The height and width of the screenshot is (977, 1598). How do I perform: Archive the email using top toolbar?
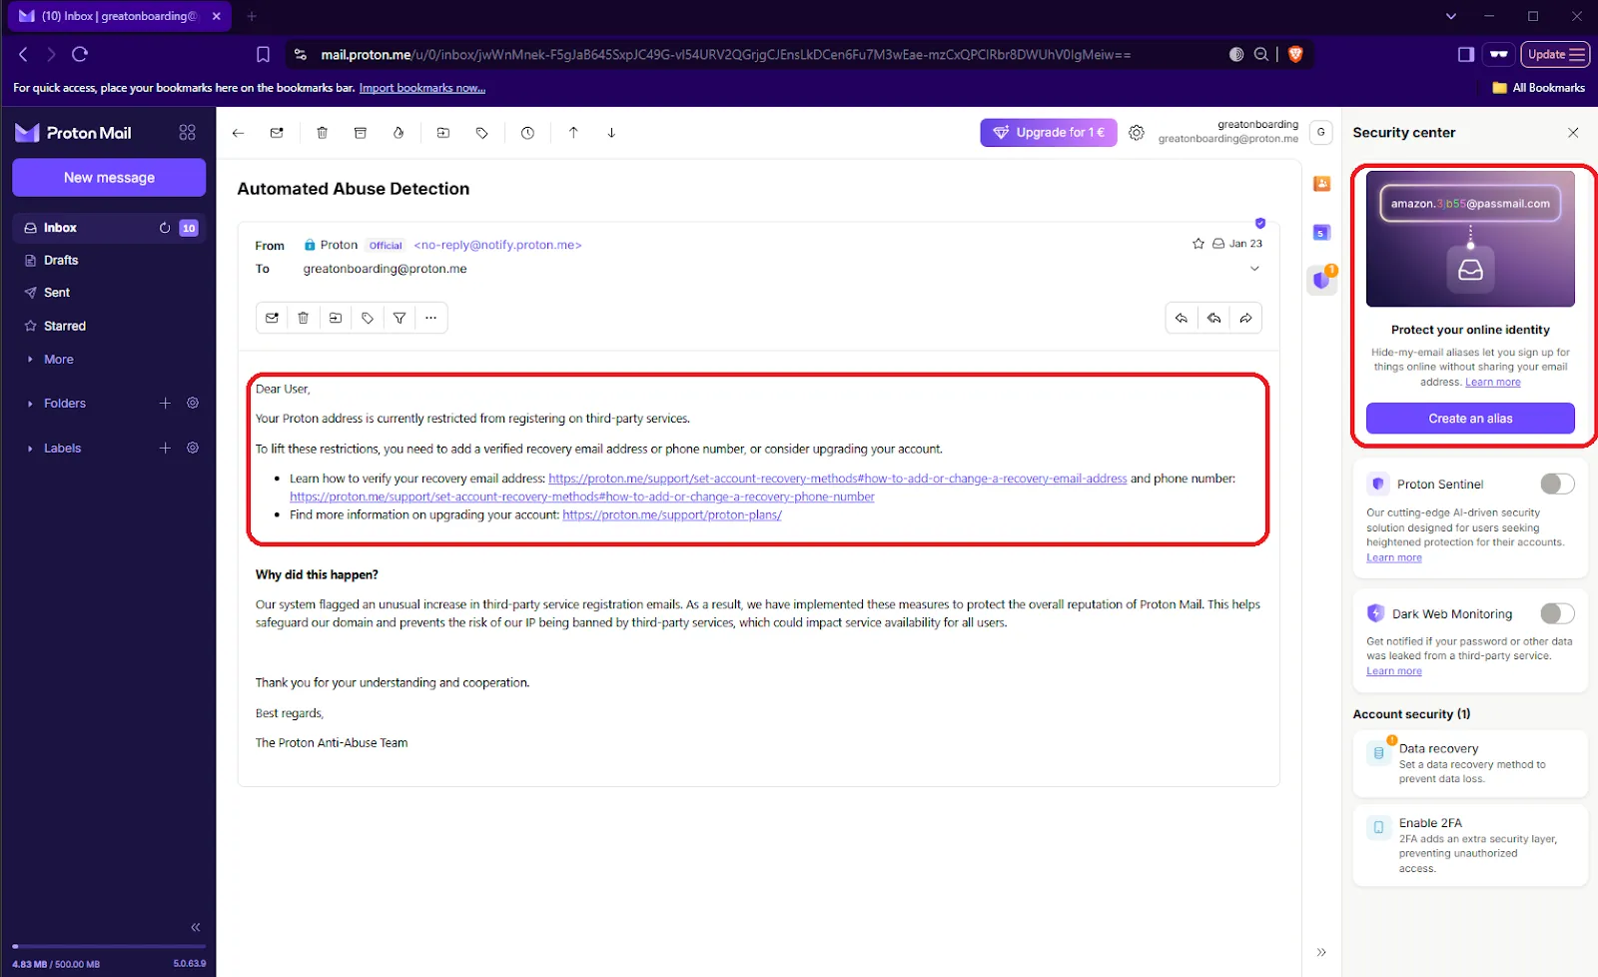coord(361,133)
